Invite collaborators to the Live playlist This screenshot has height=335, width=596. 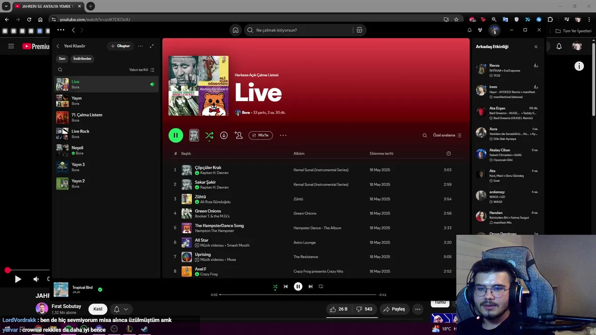point(238,135)
